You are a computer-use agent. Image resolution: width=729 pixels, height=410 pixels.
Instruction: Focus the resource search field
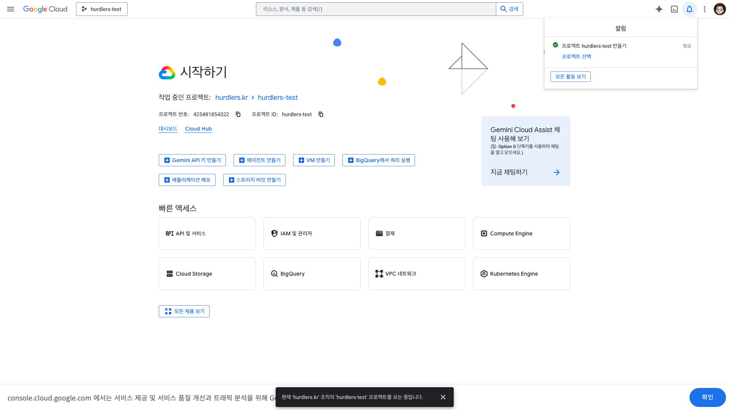tap(376, 9)
